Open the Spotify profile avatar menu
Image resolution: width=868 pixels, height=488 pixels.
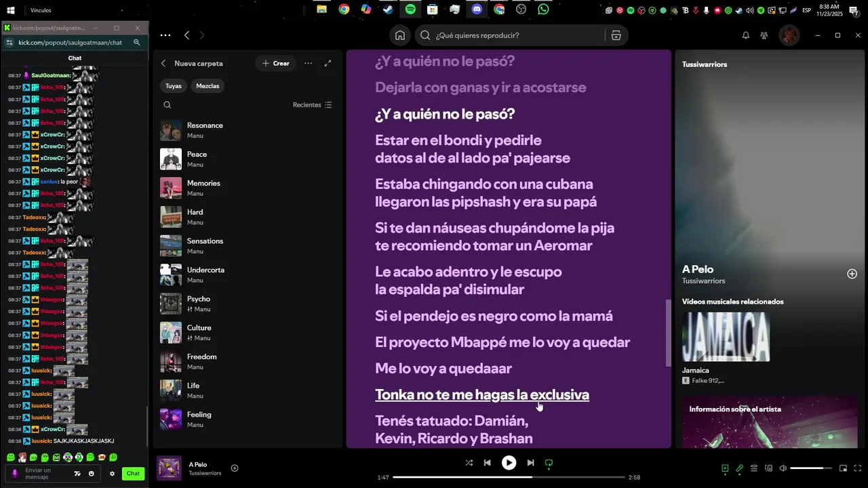pos(789,35)
